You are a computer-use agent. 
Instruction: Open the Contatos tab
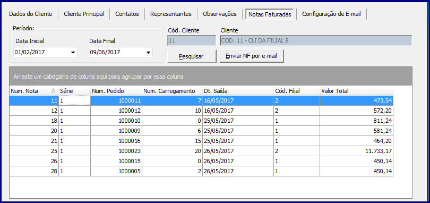tap(127, 14)
